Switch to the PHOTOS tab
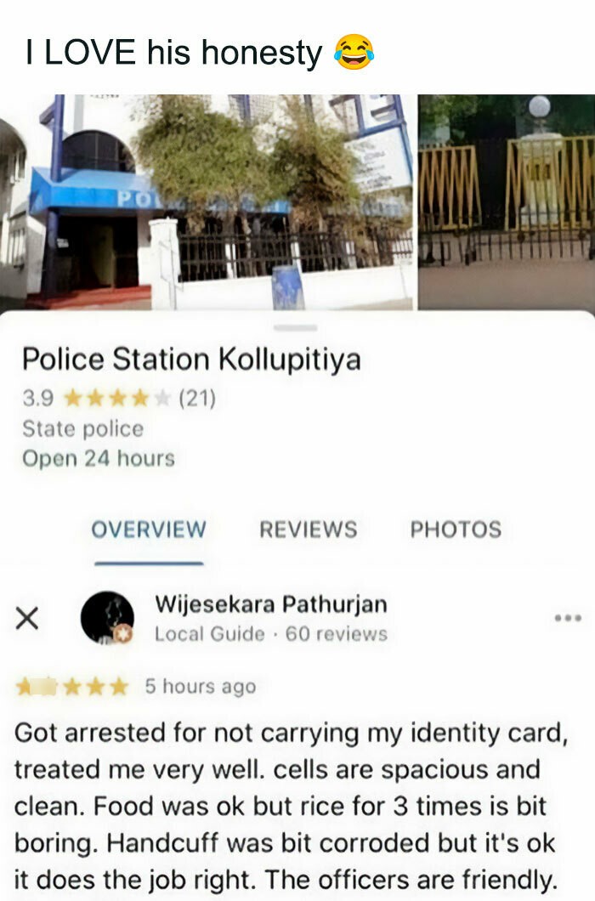 tap(456, 530)
